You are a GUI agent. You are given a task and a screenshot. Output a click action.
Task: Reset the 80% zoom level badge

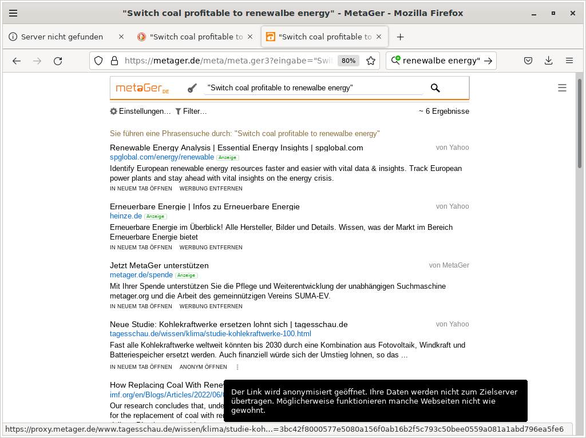tap(349, 61)
